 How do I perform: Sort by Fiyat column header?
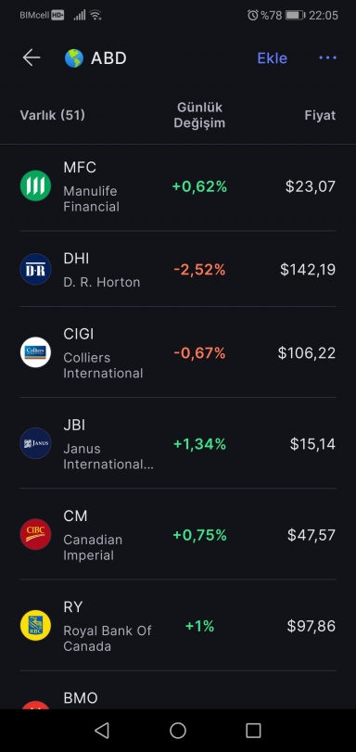click(x=320, y=115)
